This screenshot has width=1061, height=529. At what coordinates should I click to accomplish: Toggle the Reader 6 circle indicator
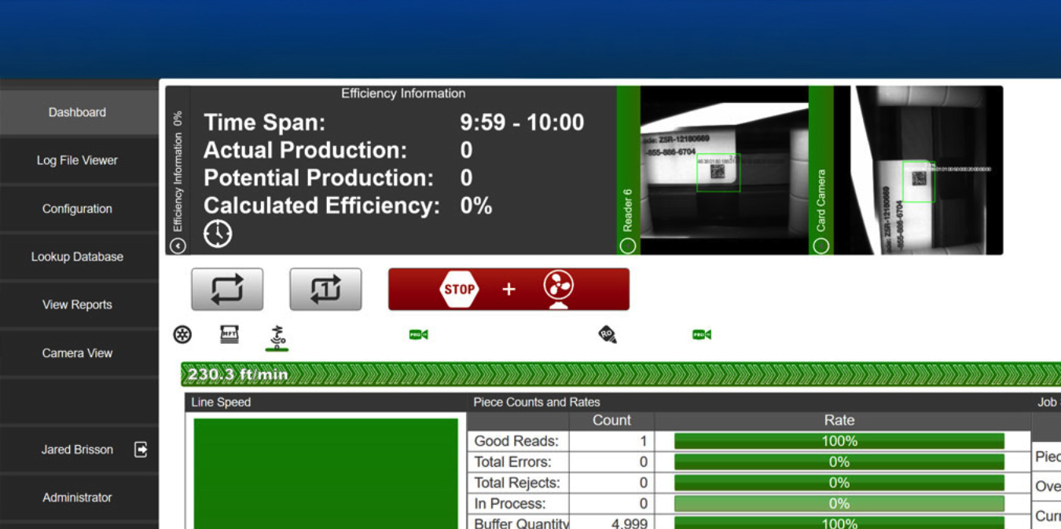[x=627, y=246]
